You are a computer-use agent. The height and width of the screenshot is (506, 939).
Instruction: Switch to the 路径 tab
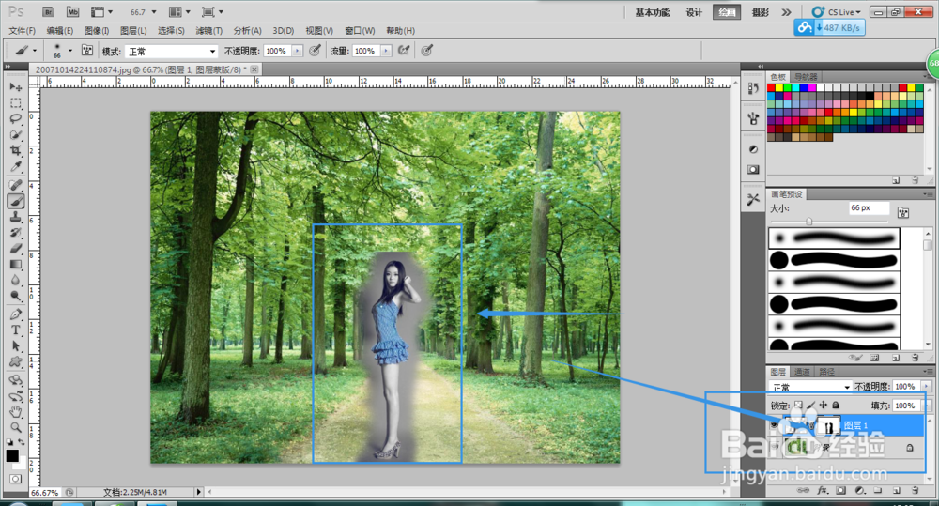click(826, 371)
